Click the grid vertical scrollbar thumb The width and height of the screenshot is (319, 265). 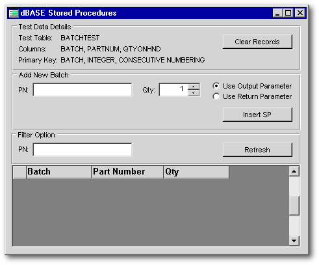click(294, 206)
